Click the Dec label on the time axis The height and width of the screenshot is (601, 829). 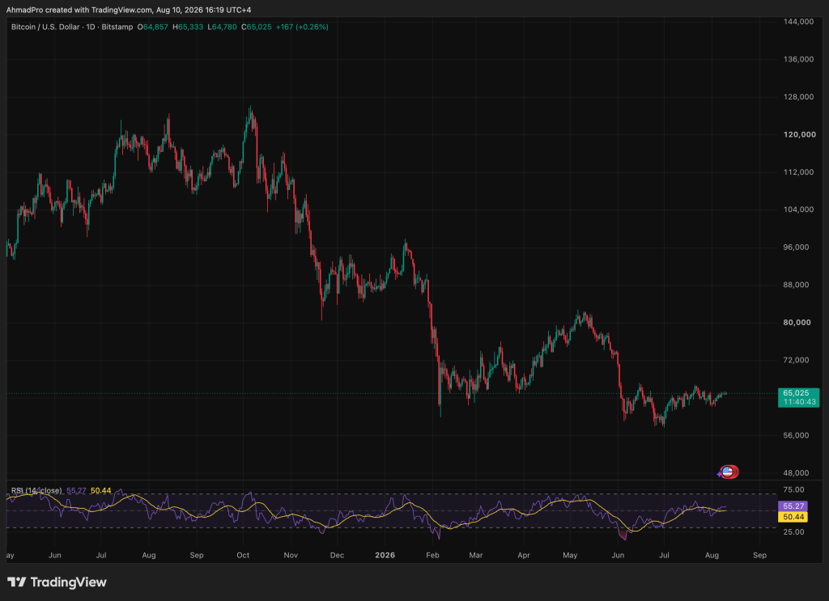coord(338,555)
